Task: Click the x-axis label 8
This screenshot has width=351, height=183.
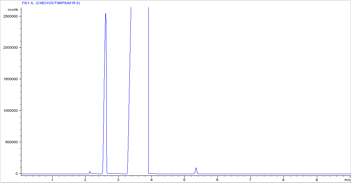Action: click(x=284, y=180)
